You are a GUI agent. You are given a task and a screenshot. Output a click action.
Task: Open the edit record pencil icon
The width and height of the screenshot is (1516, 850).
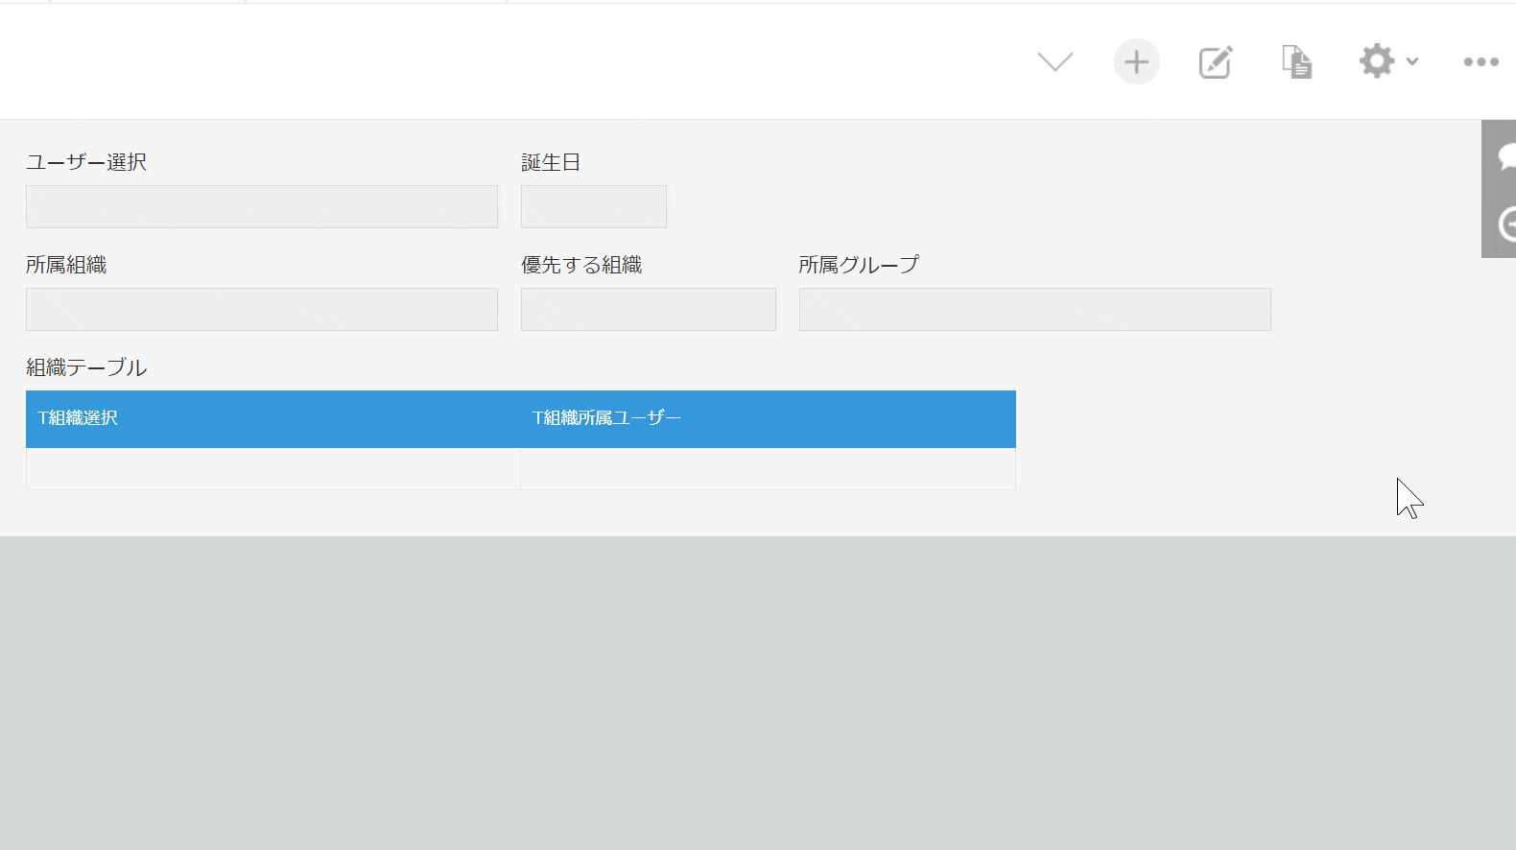(x=1216, y=62)
